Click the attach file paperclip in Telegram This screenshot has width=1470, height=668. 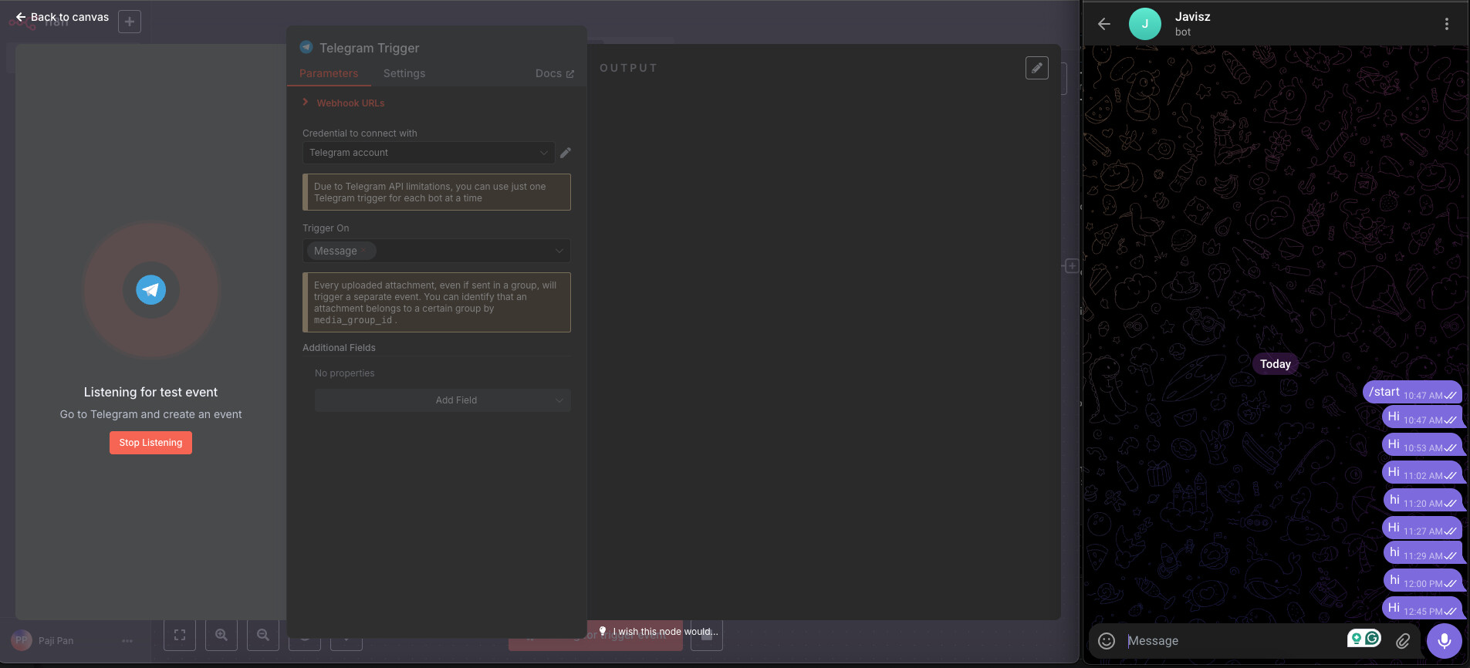pos(1403,641)
